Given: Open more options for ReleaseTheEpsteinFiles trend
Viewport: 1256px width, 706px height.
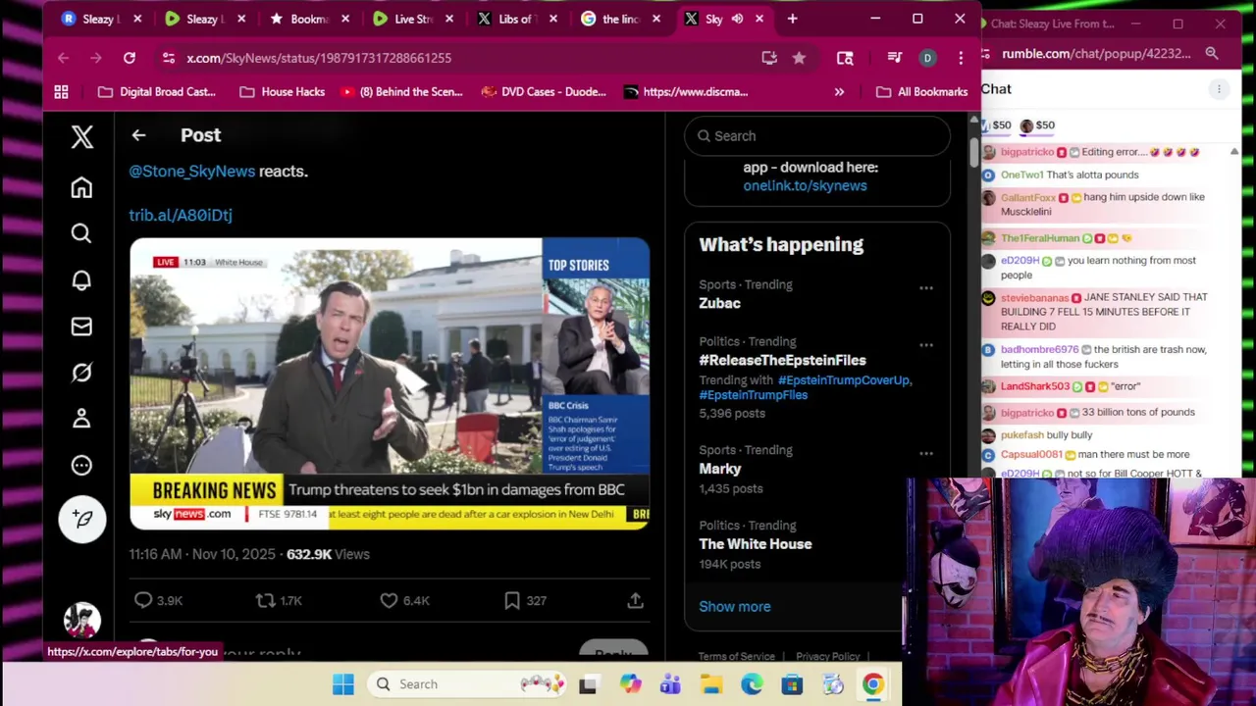Looking at the screenshot, I should [x=925, y=345].
